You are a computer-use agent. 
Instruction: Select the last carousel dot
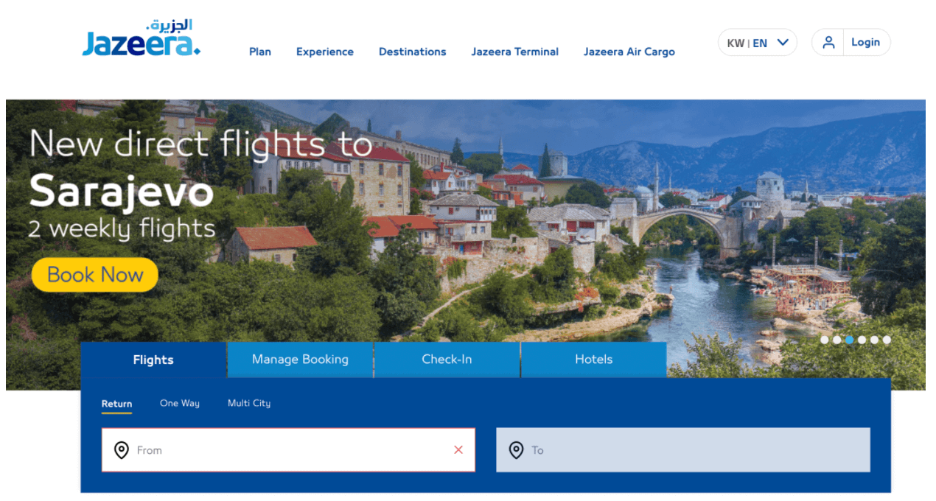(887, 340)
